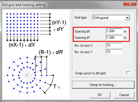The image size is (138, 102).
Task: Close the dialog with the X button
Action: [x=130, y=4]
